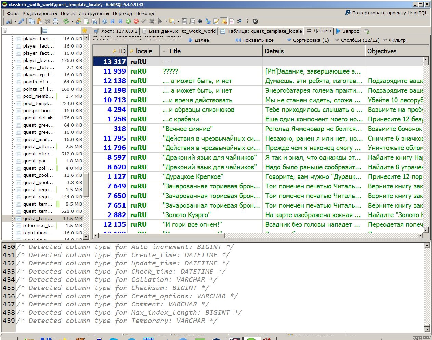Open the Файл menu
The width and height of the screenshot is (432, 340).
click(13, 13)
